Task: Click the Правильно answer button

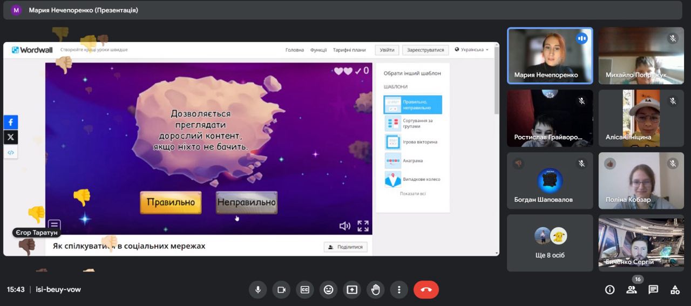Action: tap(171, 203)
